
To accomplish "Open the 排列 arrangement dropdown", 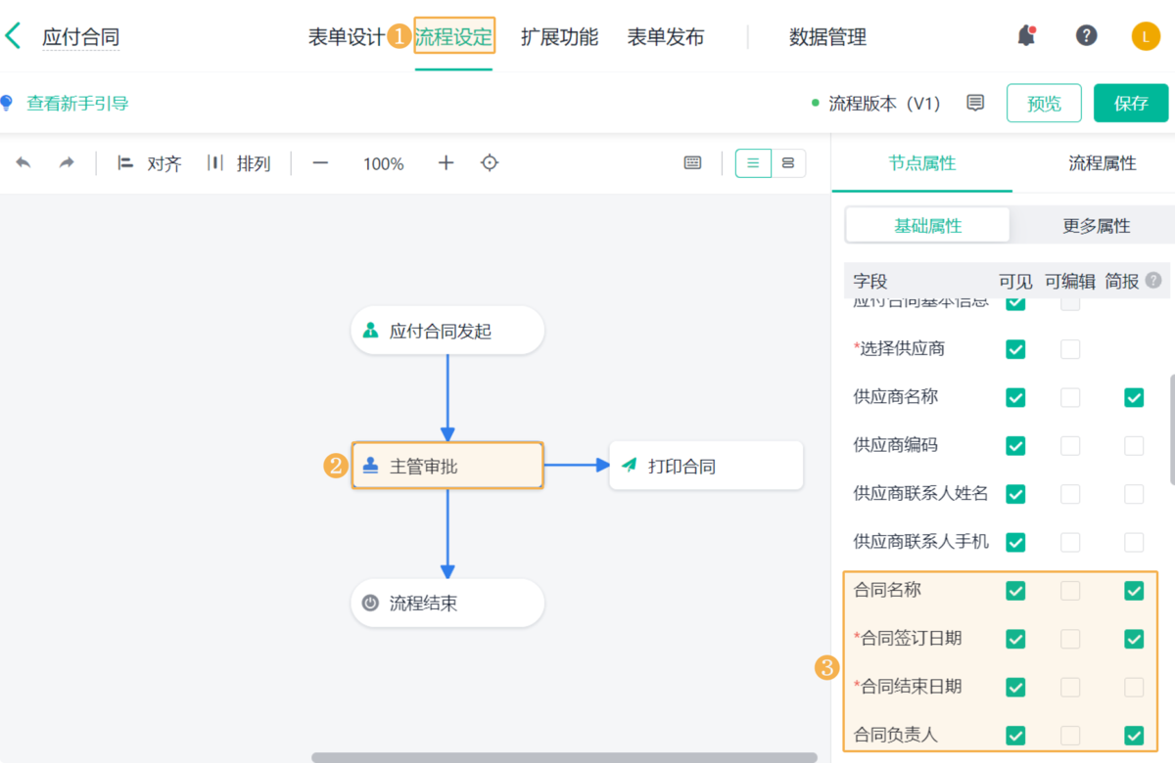I will coord(239,163).
